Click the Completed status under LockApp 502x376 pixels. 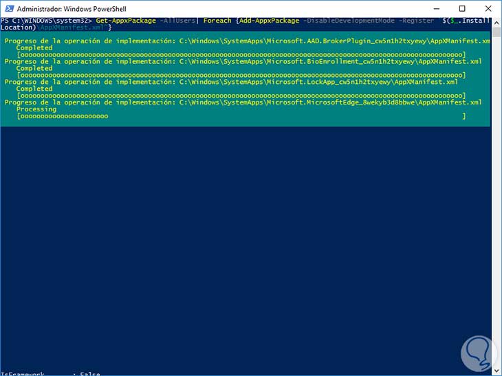tap(34, 89)
